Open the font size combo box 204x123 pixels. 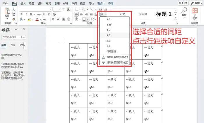[x=57, y=9]
